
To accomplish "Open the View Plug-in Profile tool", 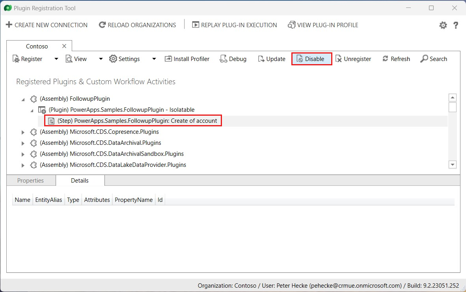I will pyautogui.click(x=322, y=25).
